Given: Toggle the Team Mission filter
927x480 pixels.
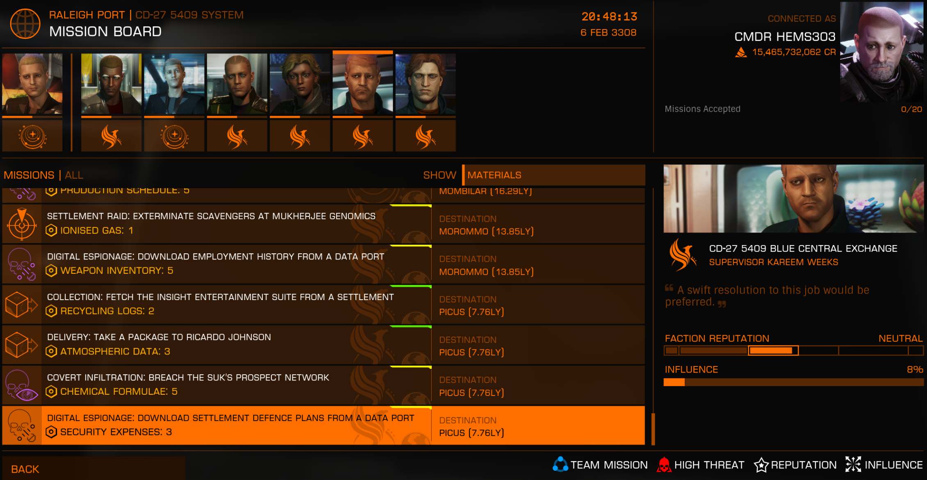Looking at the screenshot, I should 600,465.
